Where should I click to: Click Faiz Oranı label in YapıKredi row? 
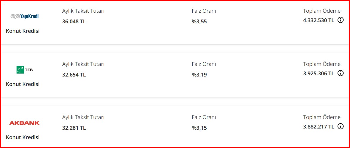[204, 11]
